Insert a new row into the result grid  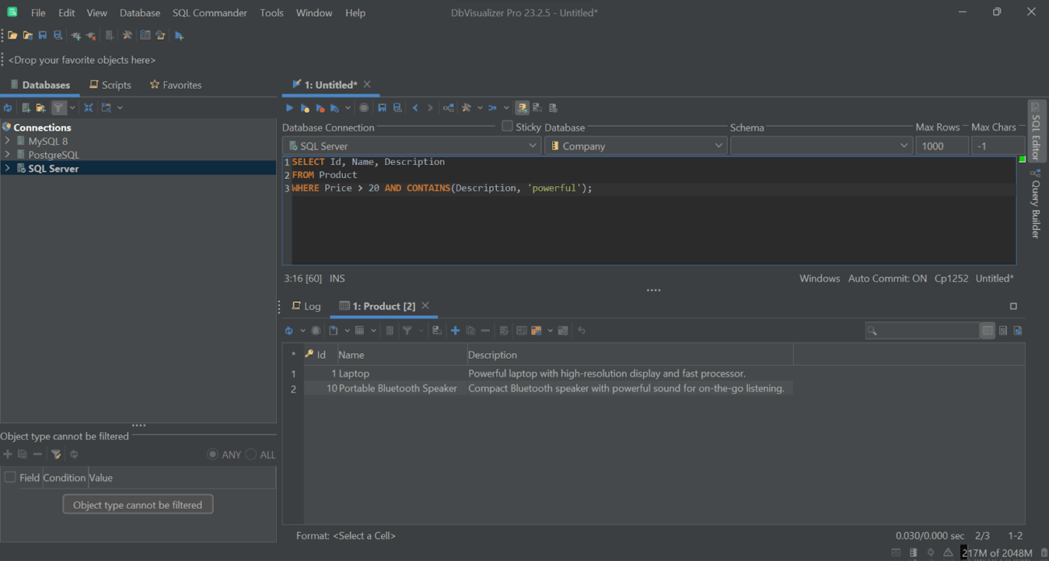455,330
